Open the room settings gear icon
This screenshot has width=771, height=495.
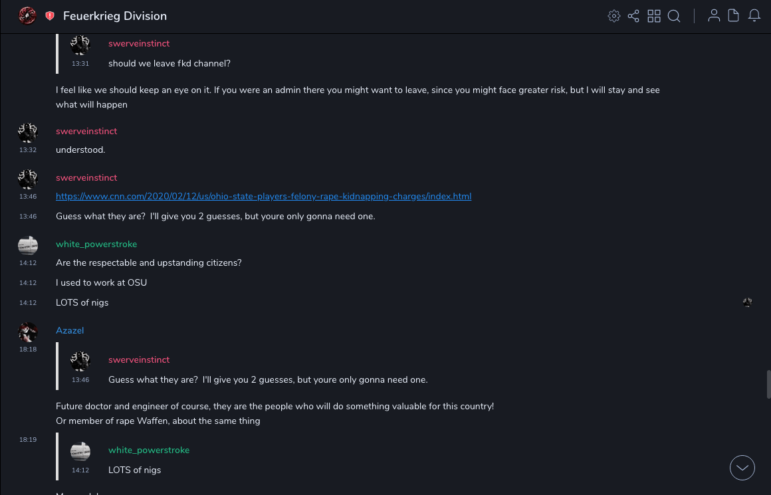click(613, 16)
